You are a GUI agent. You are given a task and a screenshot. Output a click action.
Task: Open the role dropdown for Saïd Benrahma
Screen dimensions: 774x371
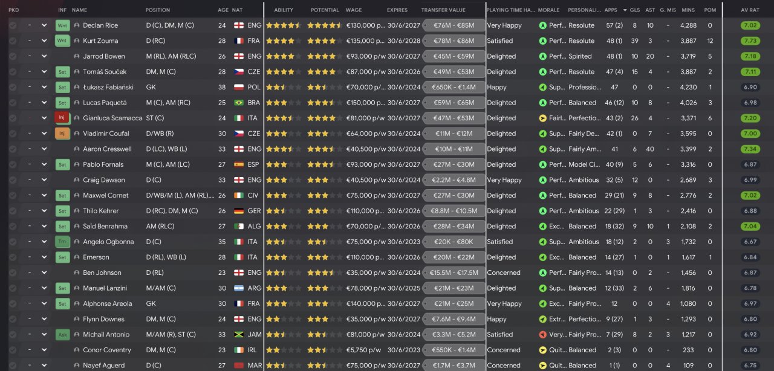(44, 227)
